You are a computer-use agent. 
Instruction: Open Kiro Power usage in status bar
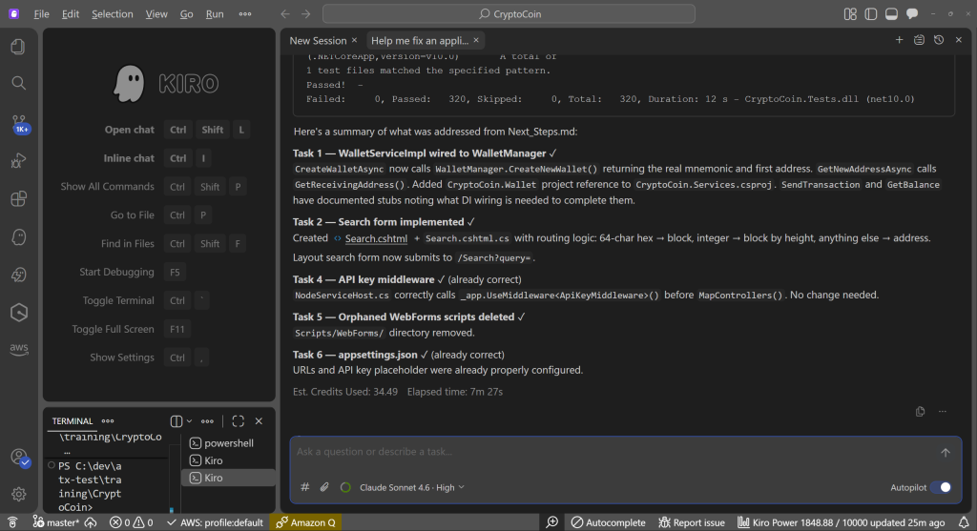[x=842, y=522]
